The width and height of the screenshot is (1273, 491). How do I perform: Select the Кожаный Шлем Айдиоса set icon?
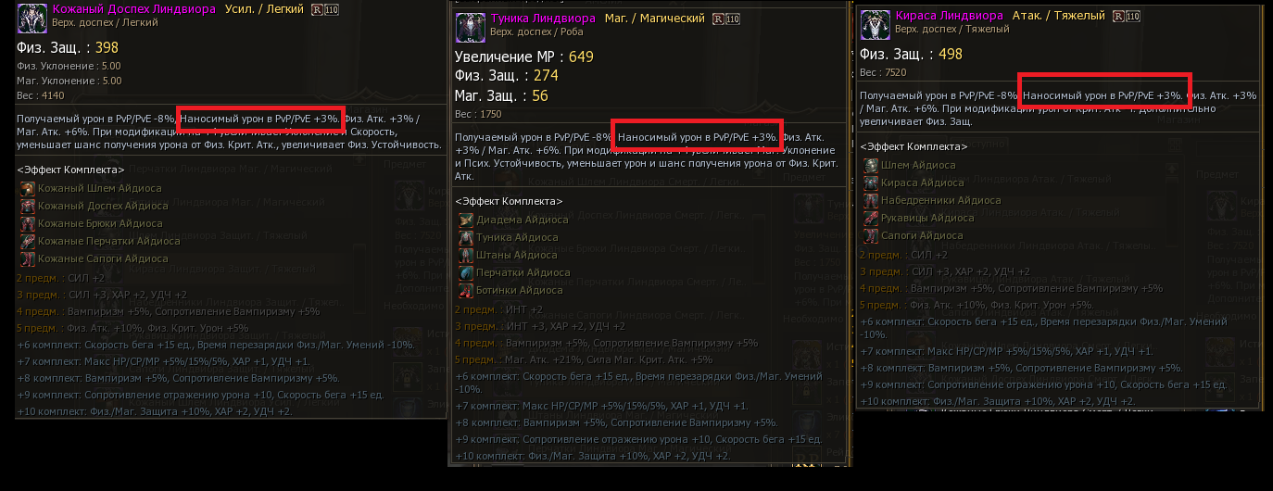pyautogui.click(x=27, y=188)
